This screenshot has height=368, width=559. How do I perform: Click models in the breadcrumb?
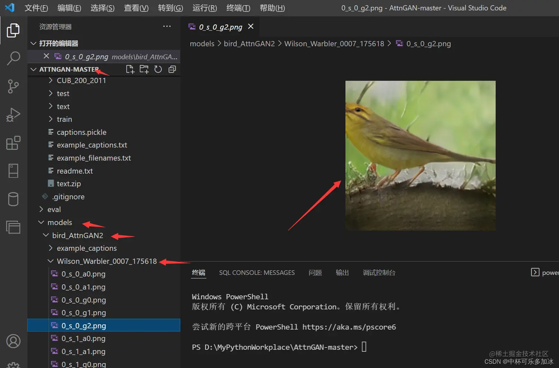coord(202,44)
